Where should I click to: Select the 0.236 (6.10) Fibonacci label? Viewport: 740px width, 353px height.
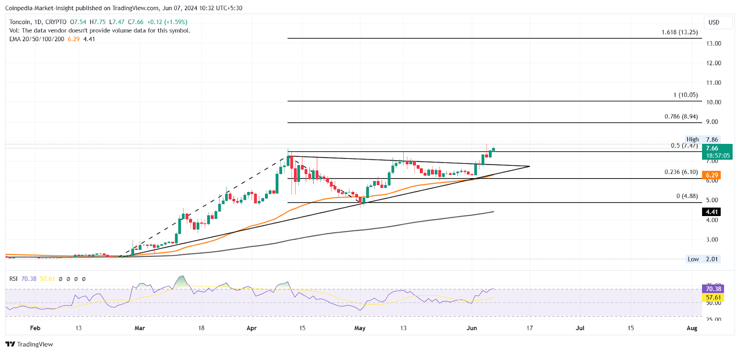681,172
